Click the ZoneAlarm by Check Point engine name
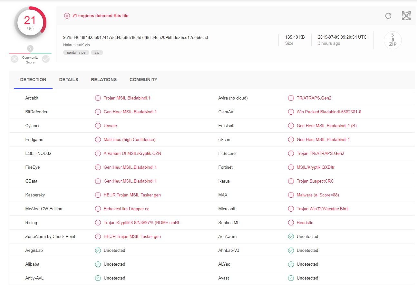Viewport: 417px width, 285px height. [50, 236]
